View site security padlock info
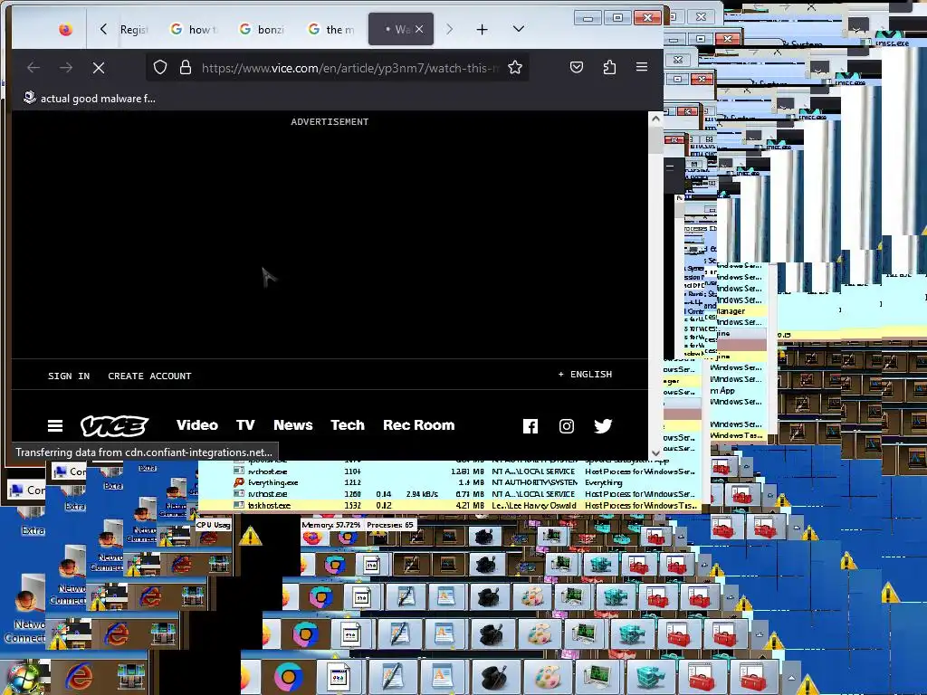Screen dimensions: 927x695 pyautogui.click(x=186, y=67)
